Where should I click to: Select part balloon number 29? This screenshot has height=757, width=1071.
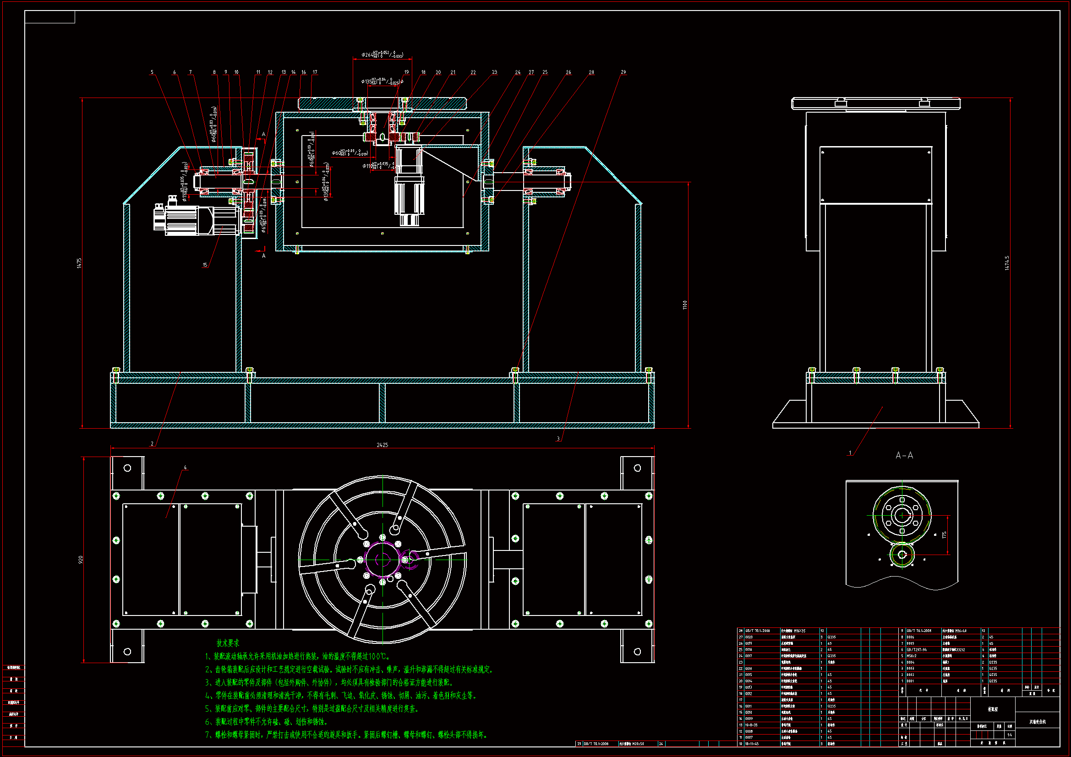[623, 72]
